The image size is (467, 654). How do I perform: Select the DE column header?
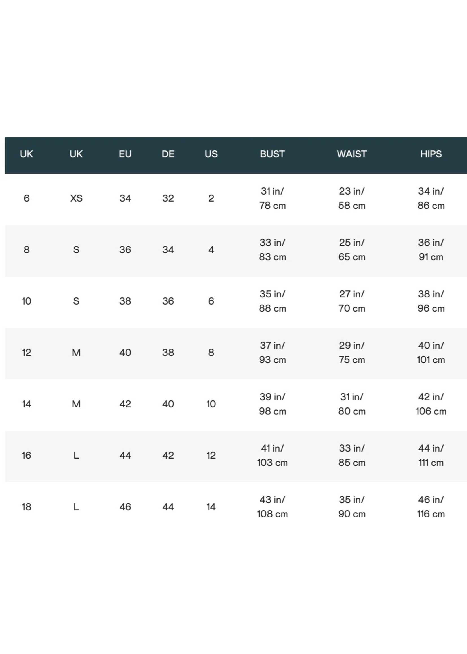168,154
